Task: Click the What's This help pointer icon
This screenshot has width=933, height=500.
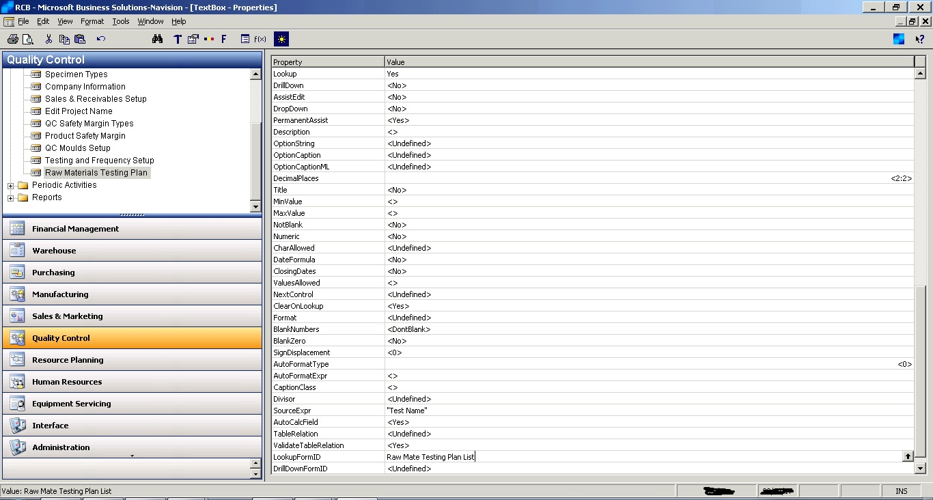Action: (920, 39)
